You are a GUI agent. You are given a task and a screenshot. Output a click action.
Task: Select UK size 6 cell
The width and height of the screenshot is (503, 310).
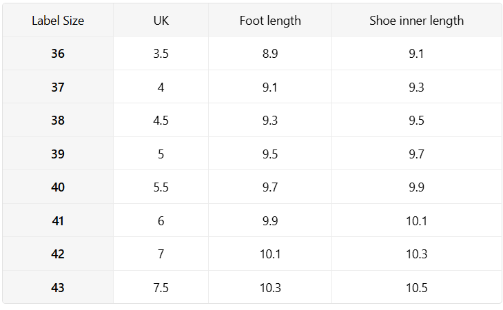pyautogui.click(x=161, y=221)
